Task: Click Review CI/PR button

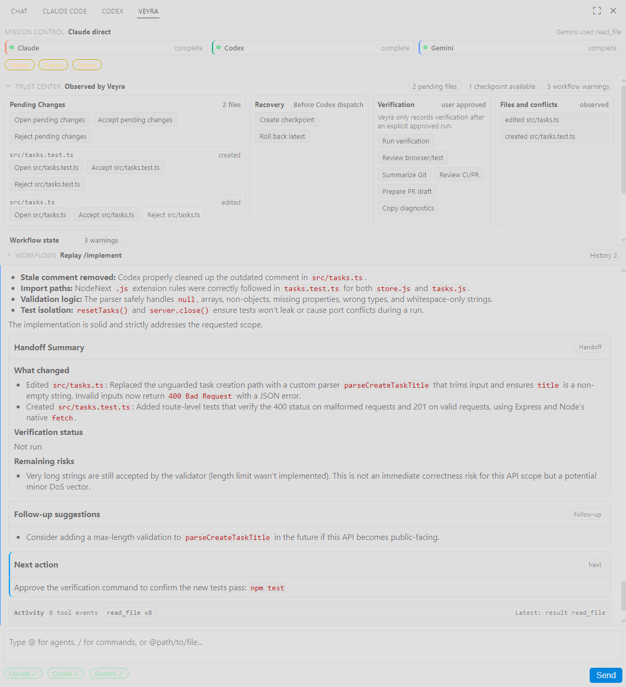Action: (x=459, y=175)
